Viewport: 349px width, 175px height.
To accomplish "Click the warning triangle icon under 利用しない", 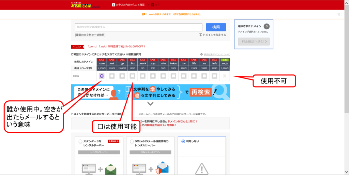I will [202, 169].
